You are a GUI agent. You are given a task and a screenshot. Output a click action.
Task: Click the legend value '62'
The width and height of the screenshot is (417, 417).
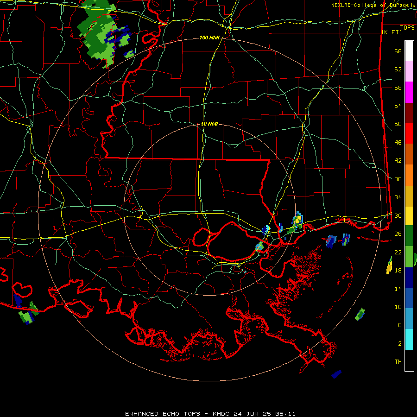pos(398,69)
